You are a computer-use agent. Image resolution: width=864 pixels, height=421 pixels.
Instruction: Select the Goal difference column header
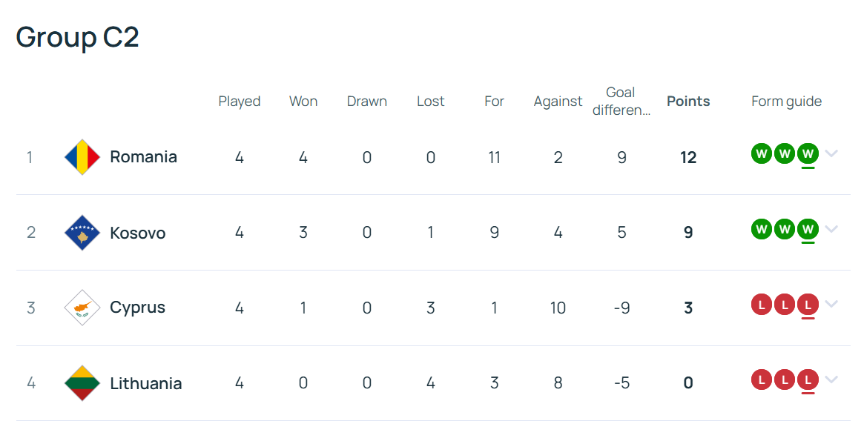click(621, 102)
